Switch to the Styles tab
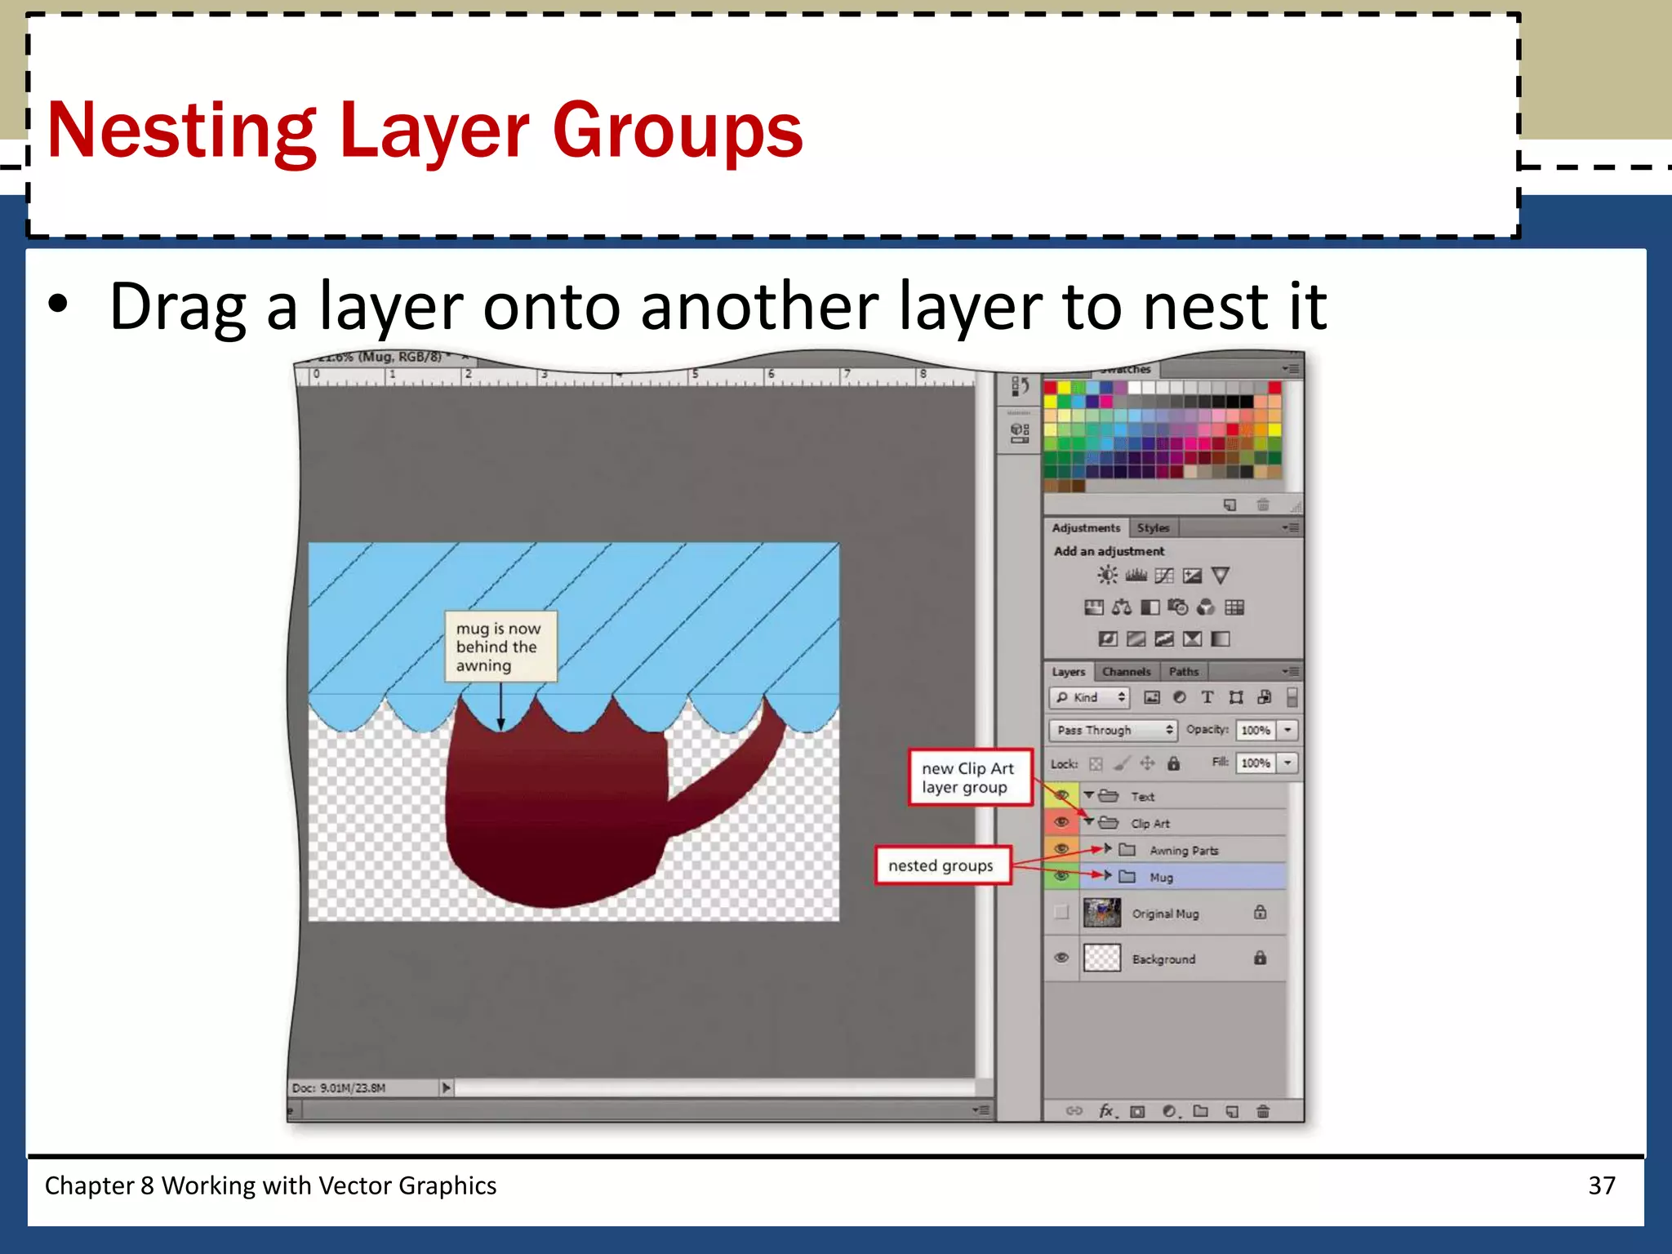This screenshot has width=1672, height=1254. pos(1153,527)
